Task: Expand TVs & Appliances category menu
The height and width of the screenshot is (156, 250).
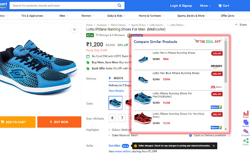Action: click(x=32, y=16)
